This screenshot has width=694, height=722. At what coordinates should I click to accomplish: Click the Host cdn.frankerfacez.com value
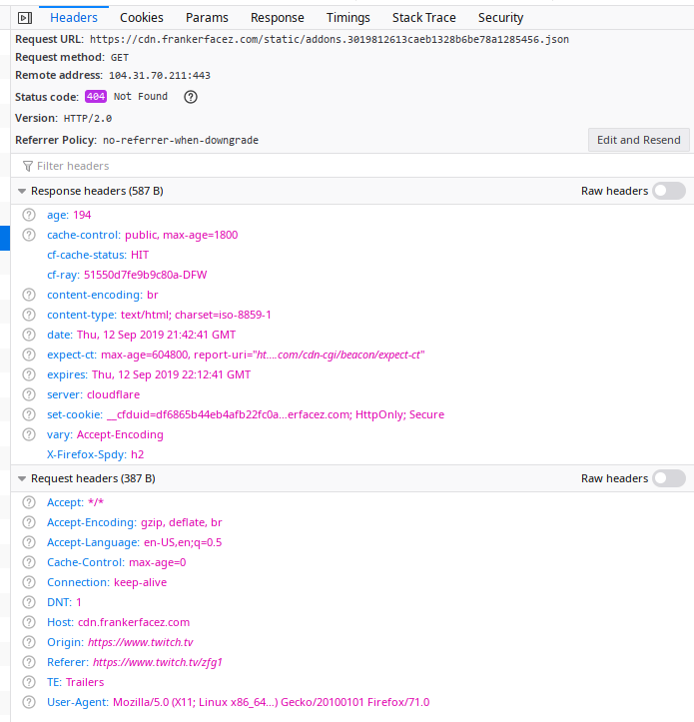[134, 622]
